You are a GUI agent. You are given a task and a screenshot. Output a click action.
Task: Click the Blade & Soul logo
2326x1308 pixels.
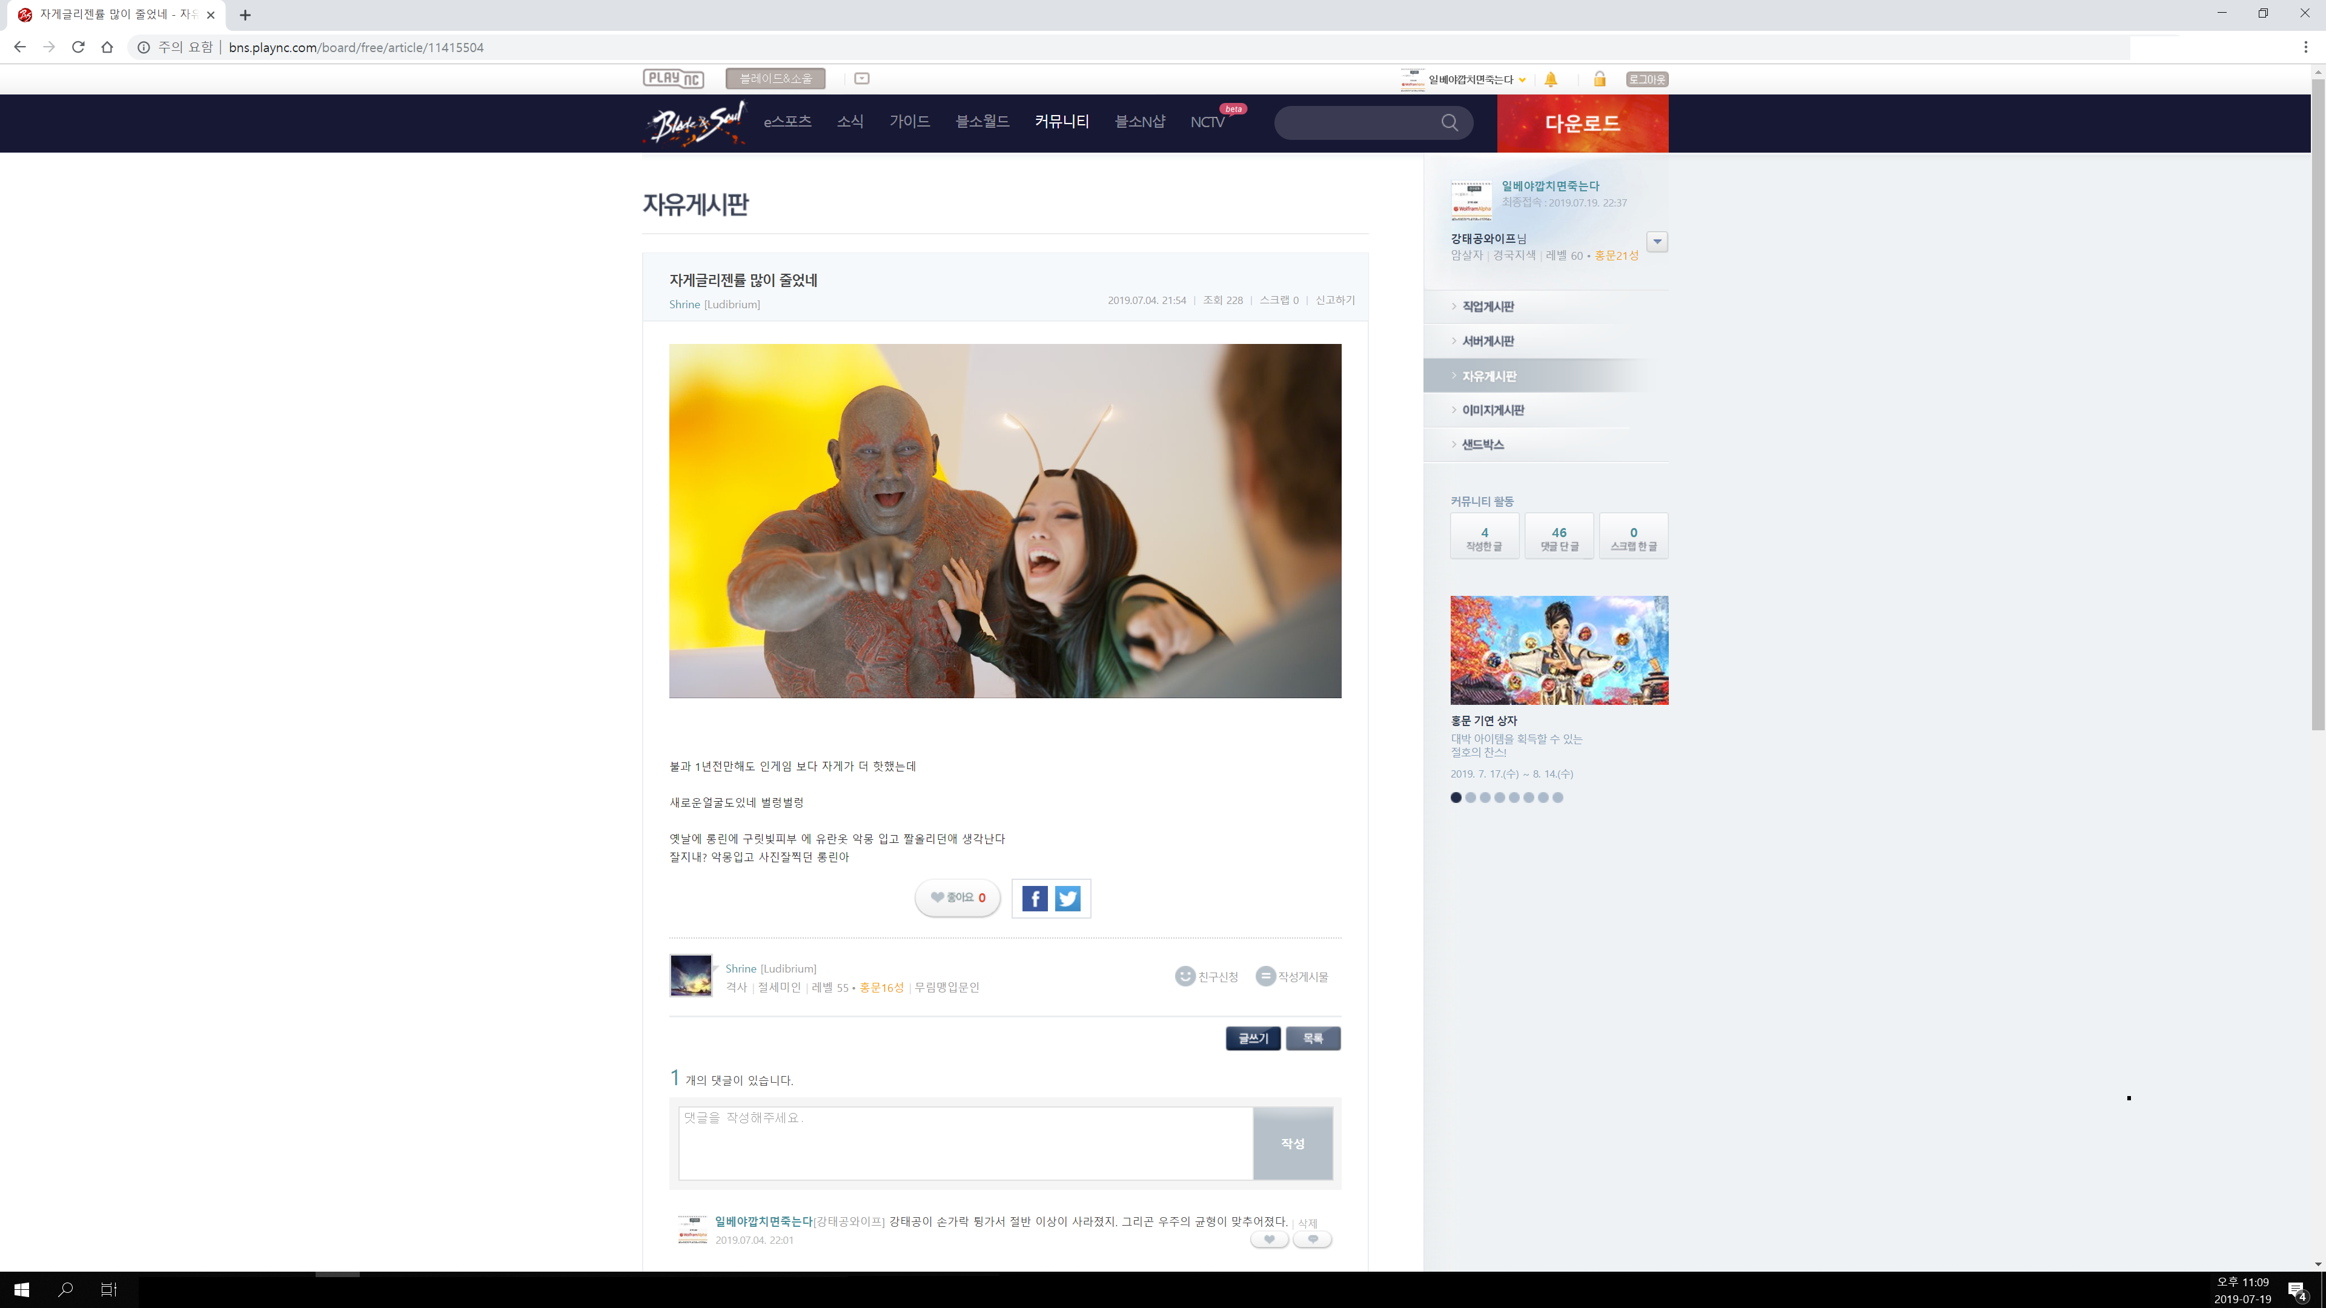tap(695, 123)
